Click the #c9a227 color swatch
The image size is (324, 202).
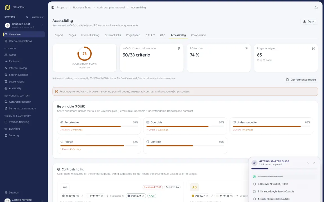point(193,196)
